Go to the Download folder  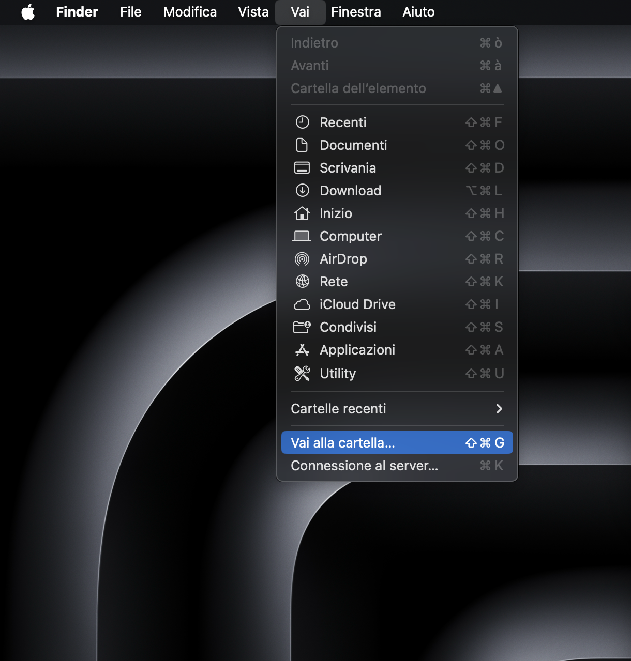[351, 191]
